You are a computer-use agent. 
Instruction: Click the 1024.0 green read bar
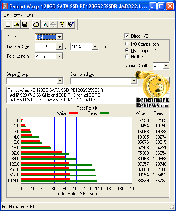click(59, 181)
